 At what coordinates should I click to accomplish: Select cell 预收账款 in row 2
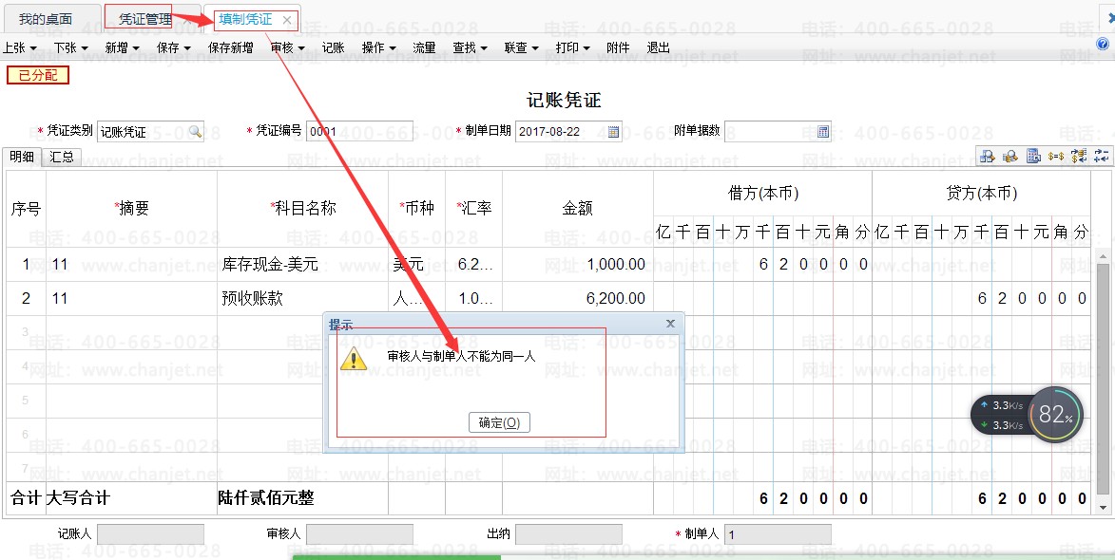tap(302, 299)
